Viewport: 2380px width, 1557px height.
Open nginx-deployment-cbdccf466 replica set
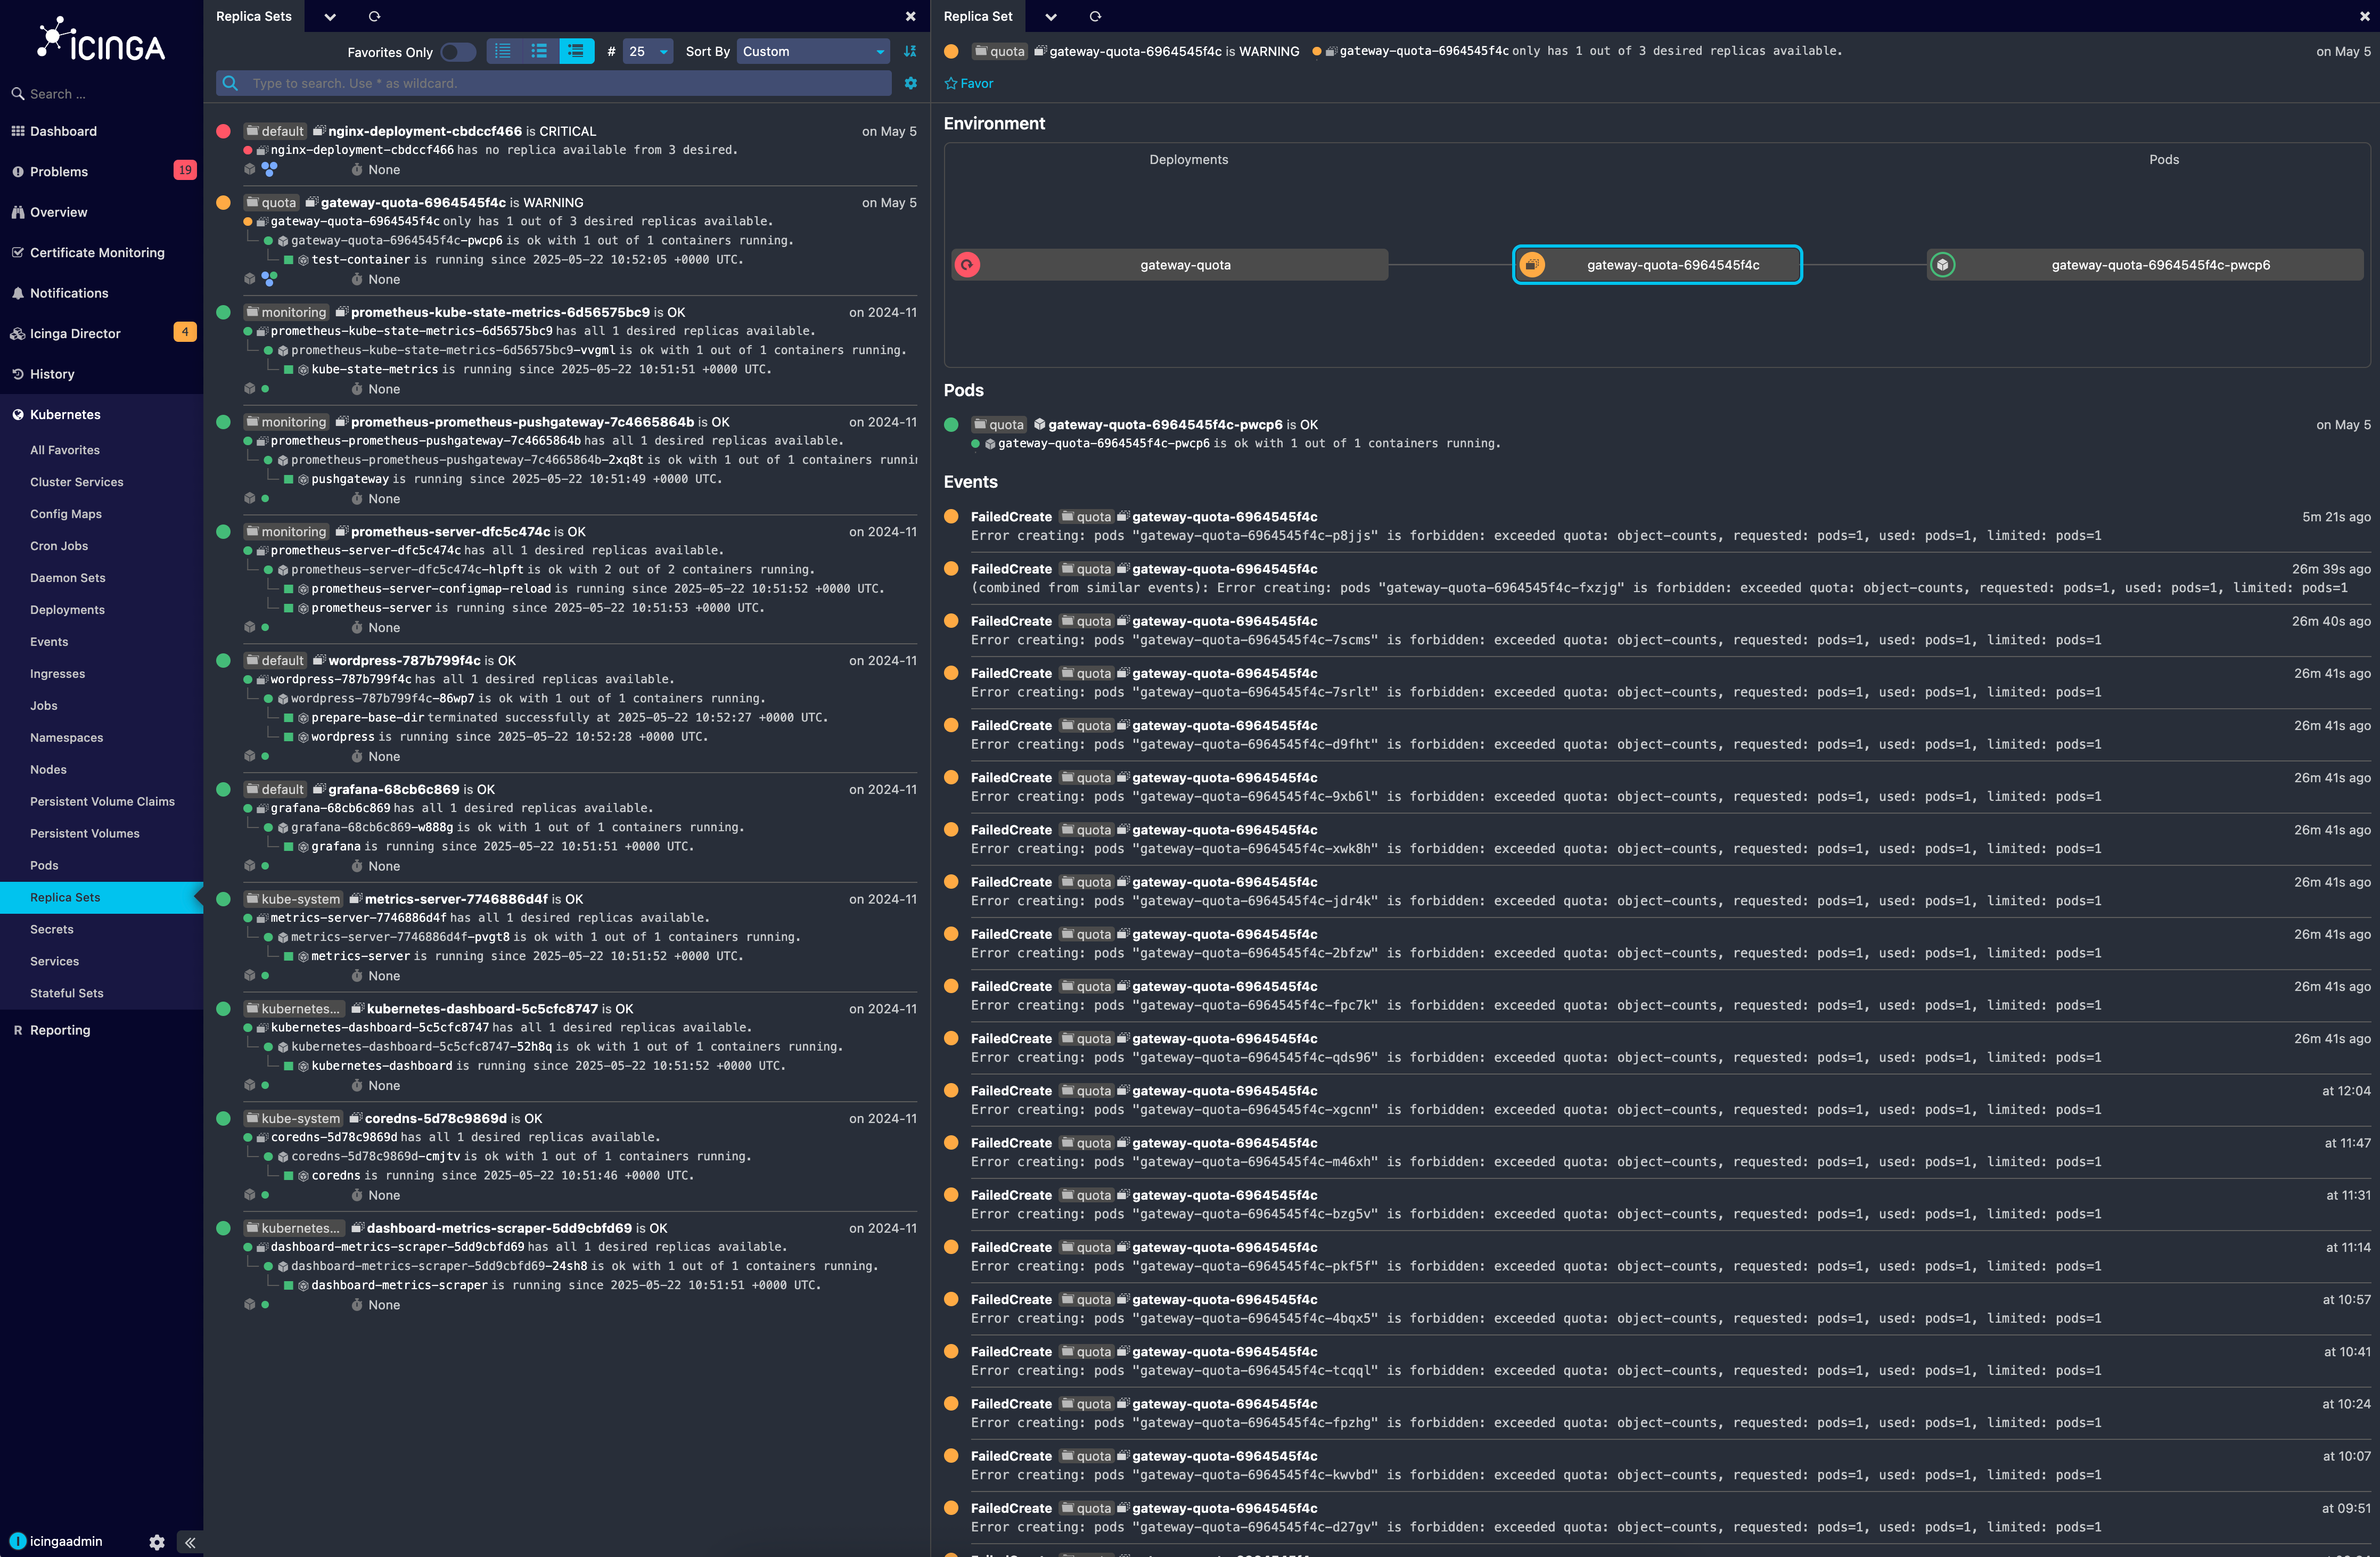coord(425,131)
